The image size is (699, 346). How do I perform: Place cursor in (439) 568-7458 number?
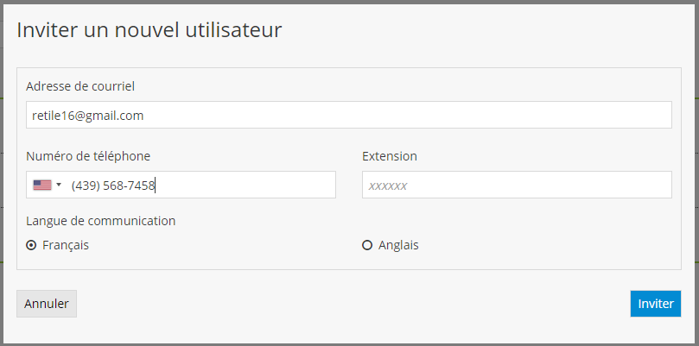click(x=113, y=185)
